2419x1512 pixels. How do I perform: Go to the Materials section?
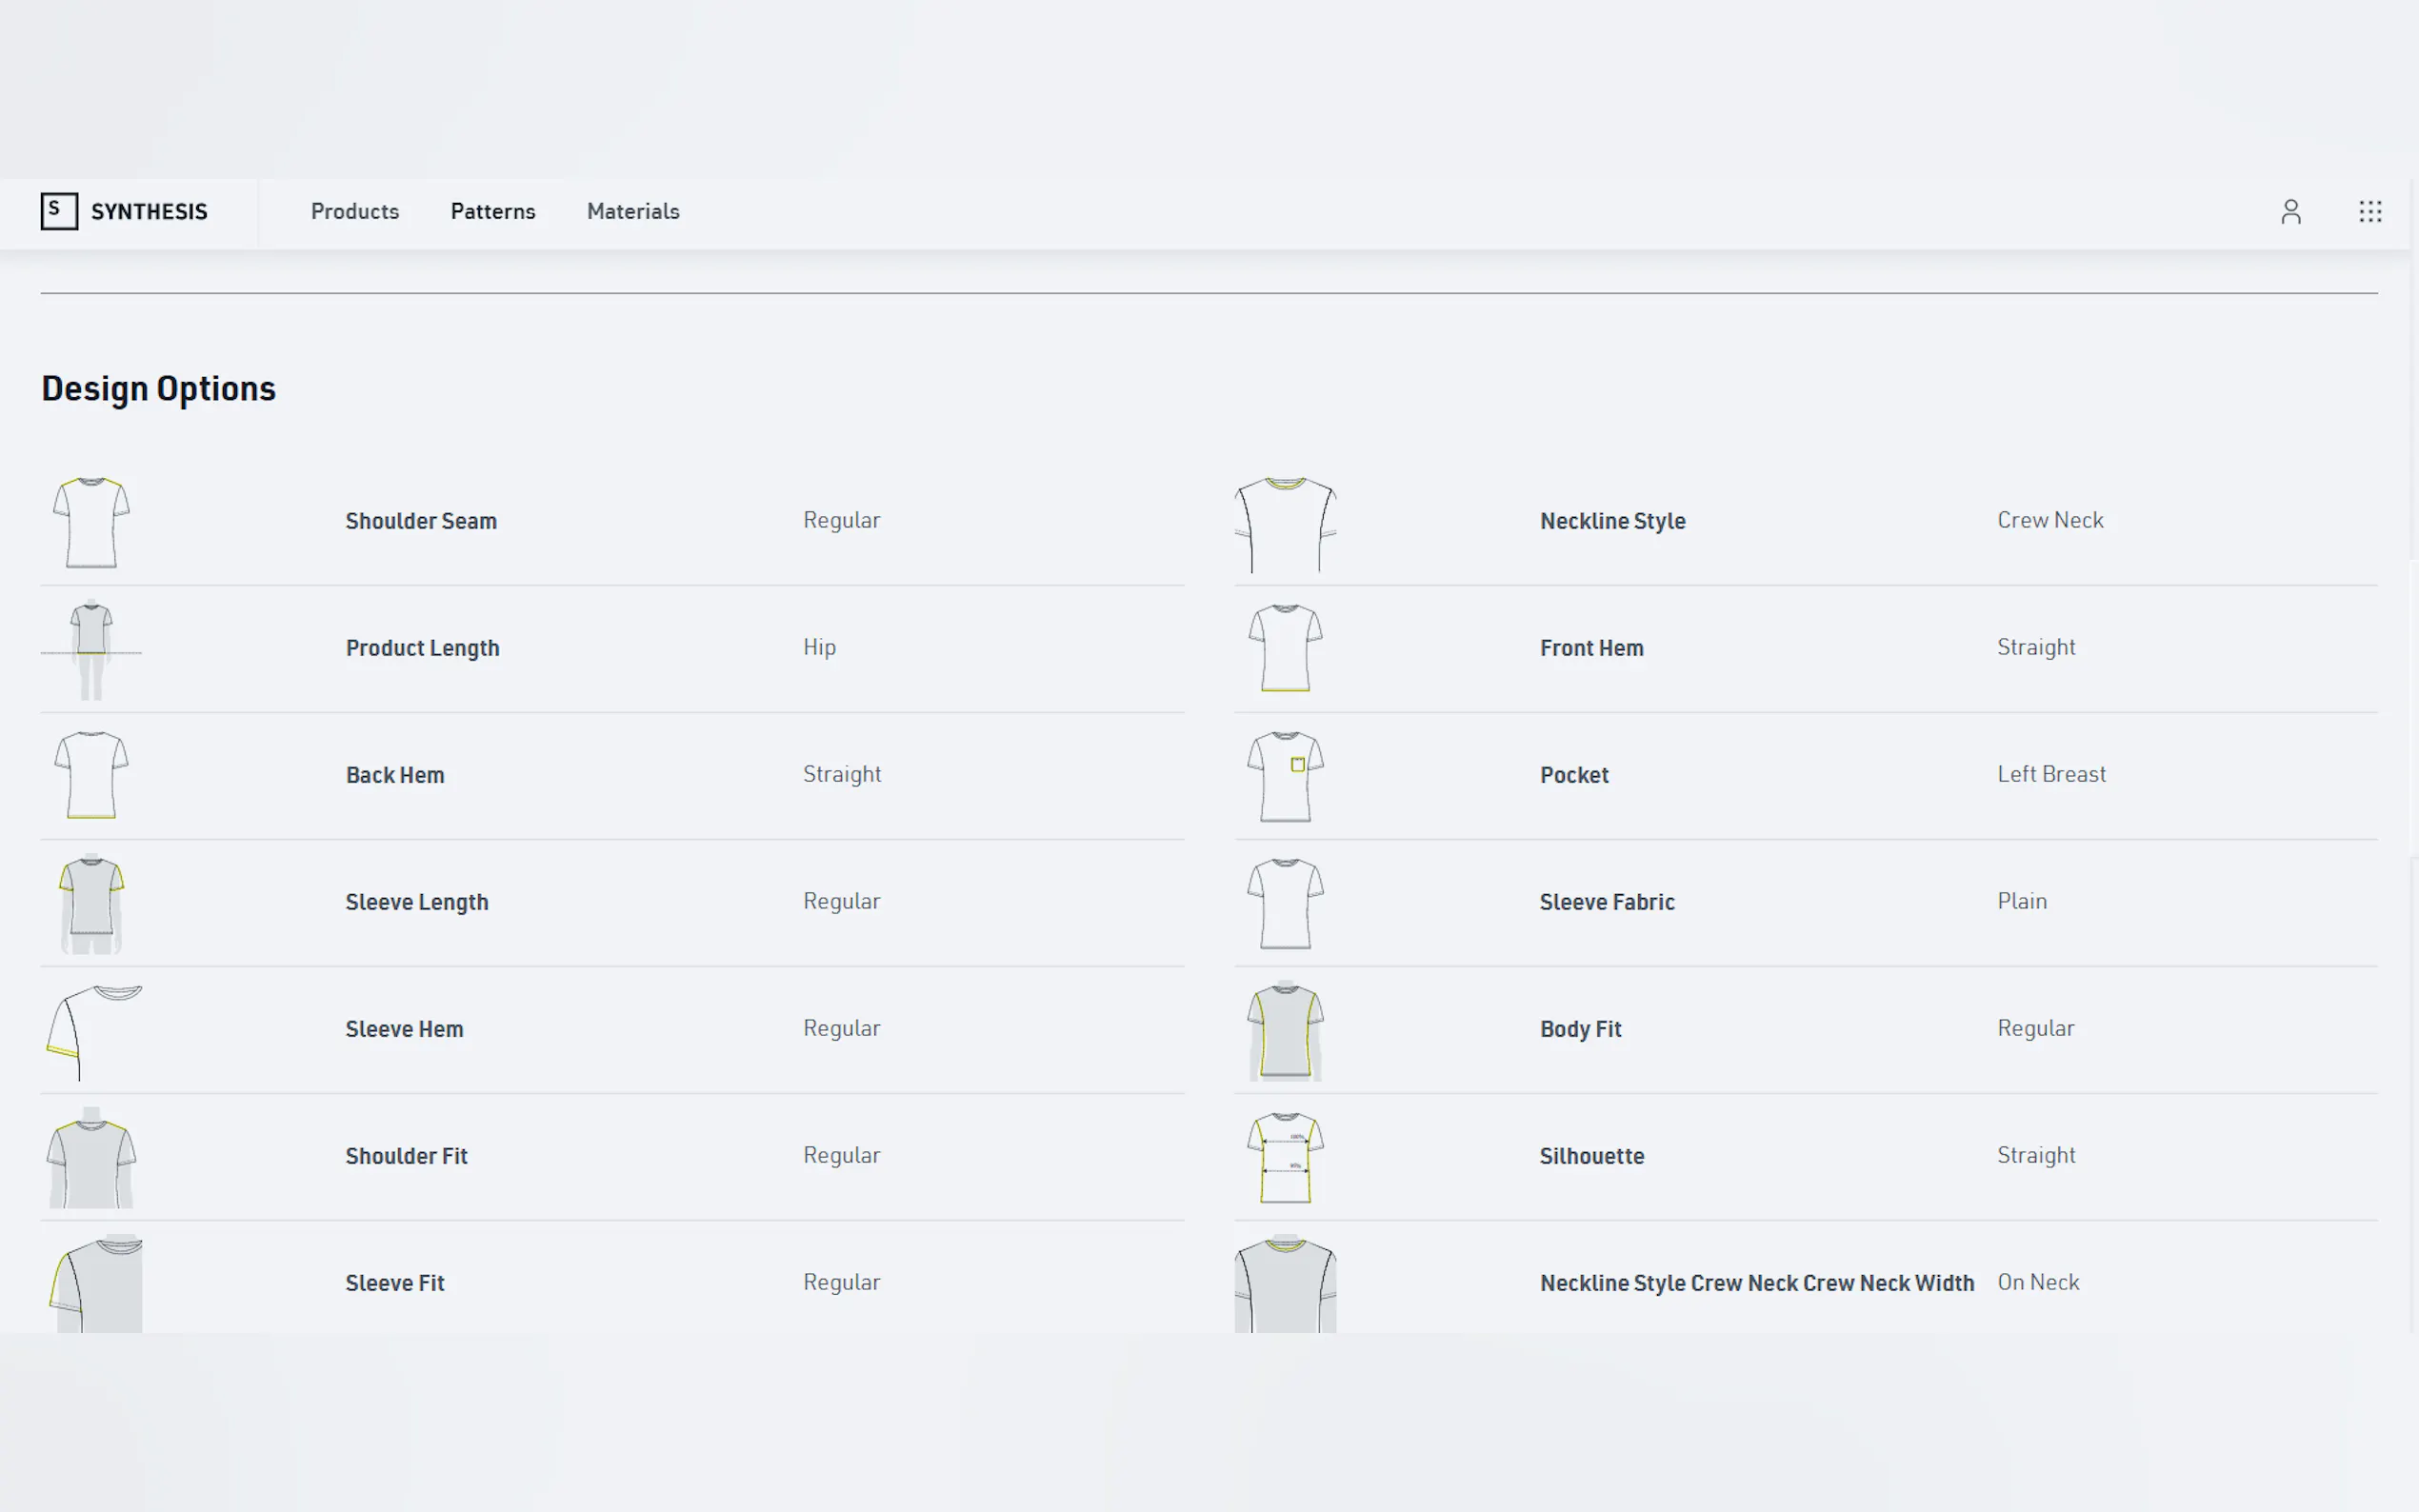tap(632, 212)
